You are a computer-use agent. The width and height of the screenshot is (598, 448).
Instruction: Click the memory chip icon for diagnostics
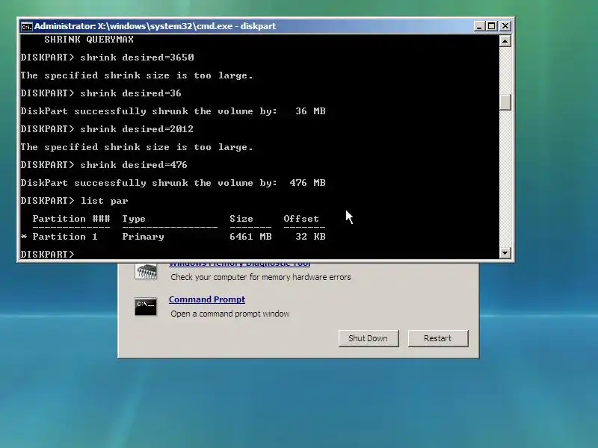point(146,271)
